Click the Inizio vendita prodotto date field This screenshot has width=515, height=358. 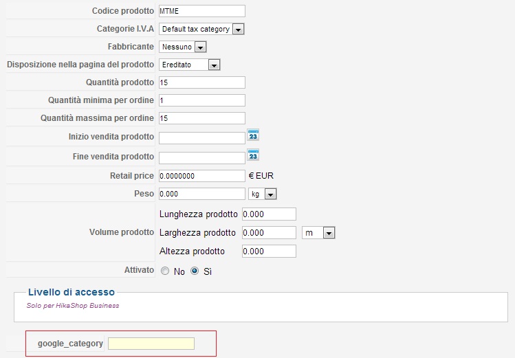click(201, 137)
